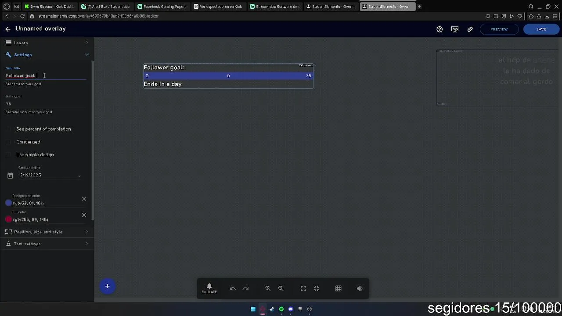Redo the last change
This screenshot has width=562, height=316.
pyautogui.click(x=246, y=288)
